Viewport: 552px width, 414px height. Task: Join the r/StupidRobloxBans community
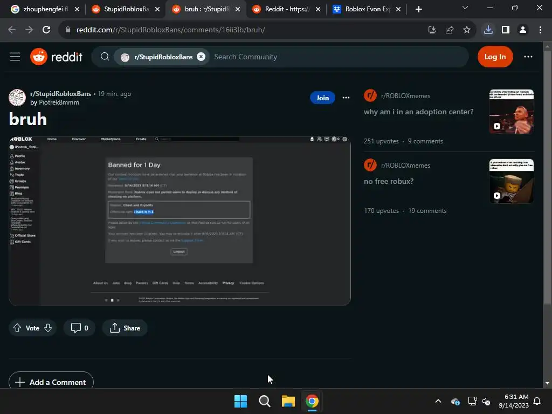pos(322,98)
